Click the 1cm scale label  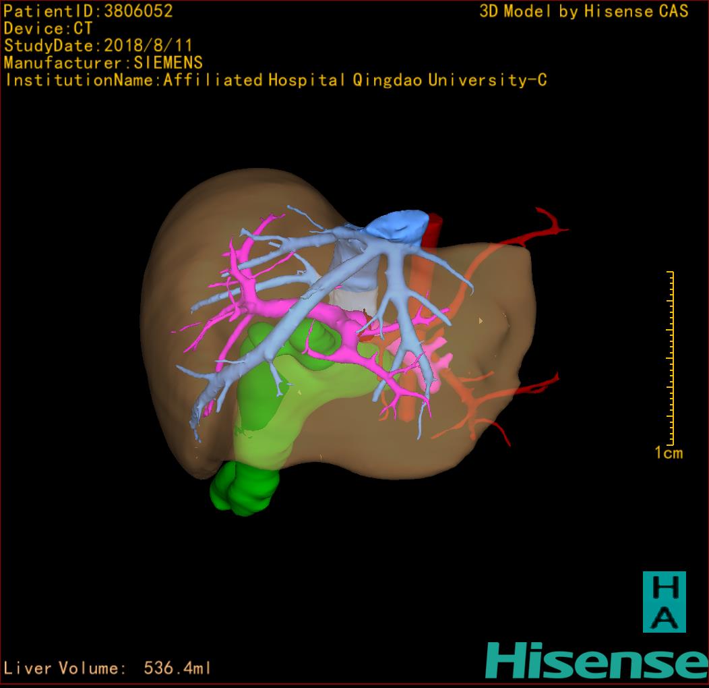coord(668,453)
